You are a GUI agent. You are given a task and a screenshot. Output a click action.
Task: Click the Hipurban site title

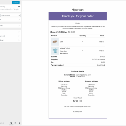coord(78,10)
